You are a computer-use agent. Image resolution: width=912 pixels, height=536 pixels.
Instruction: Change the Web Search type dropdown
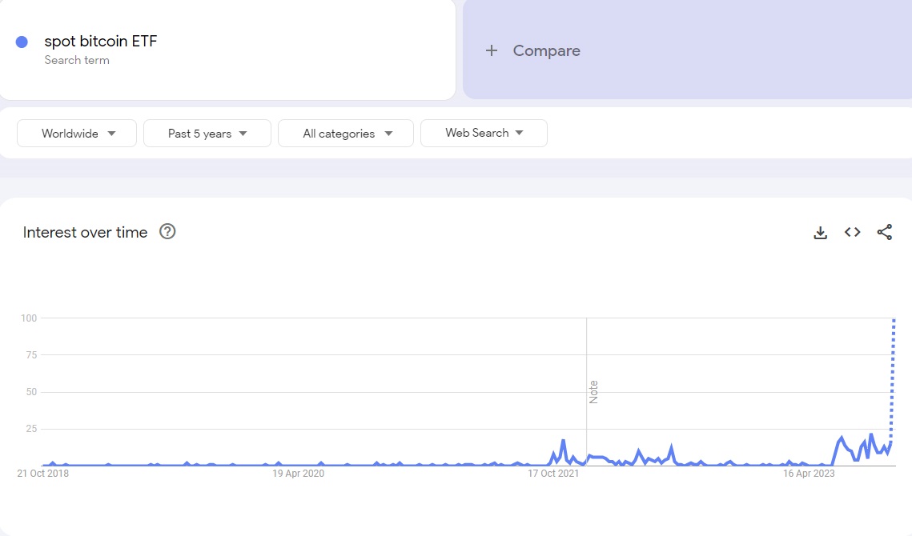484,133
